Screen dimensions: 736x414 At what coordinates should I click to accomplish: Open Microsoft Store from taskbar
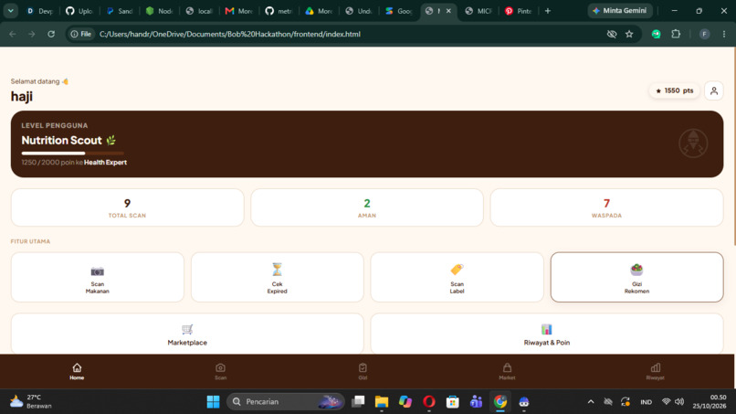point(453,402)
